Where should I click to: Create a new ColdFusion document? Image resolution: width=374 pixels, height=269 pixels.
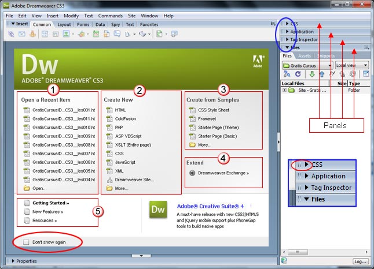pos(122,119)
